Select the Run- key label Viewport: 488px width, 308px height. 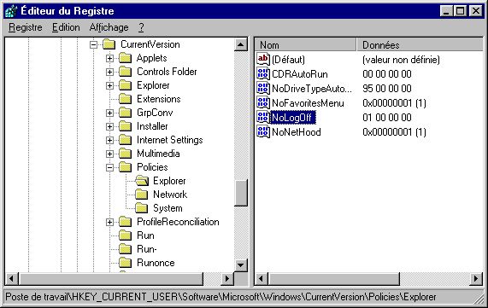(147, 249)
